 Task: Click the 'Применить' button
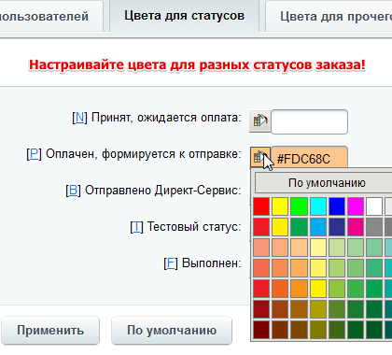coord(50,331)
